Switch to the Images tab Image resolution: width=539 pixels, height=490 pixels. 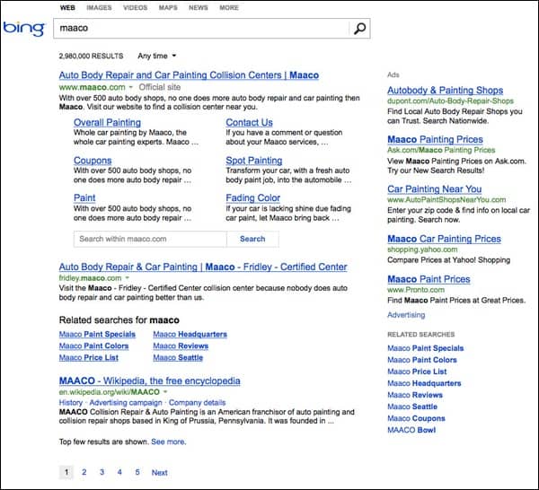[x=99, y=7]
